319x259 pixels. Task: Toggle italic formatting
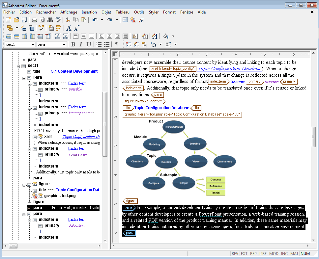click(81, 44)
